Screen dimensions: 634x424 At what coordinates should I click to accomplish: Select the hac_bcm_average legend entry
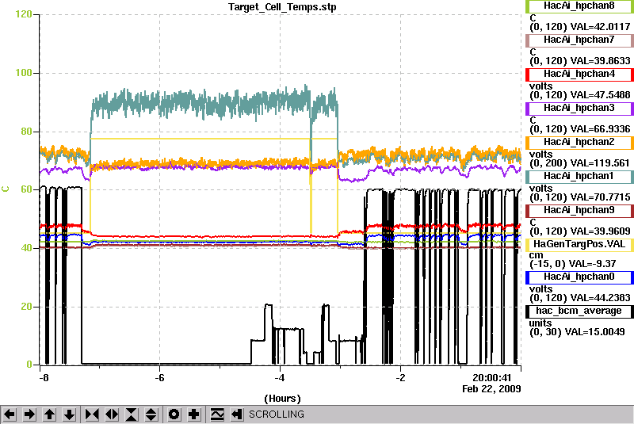(x=579, y=311)
